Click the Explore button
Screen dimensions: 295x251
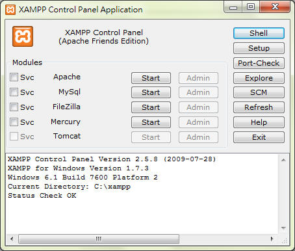pos(259,78)
